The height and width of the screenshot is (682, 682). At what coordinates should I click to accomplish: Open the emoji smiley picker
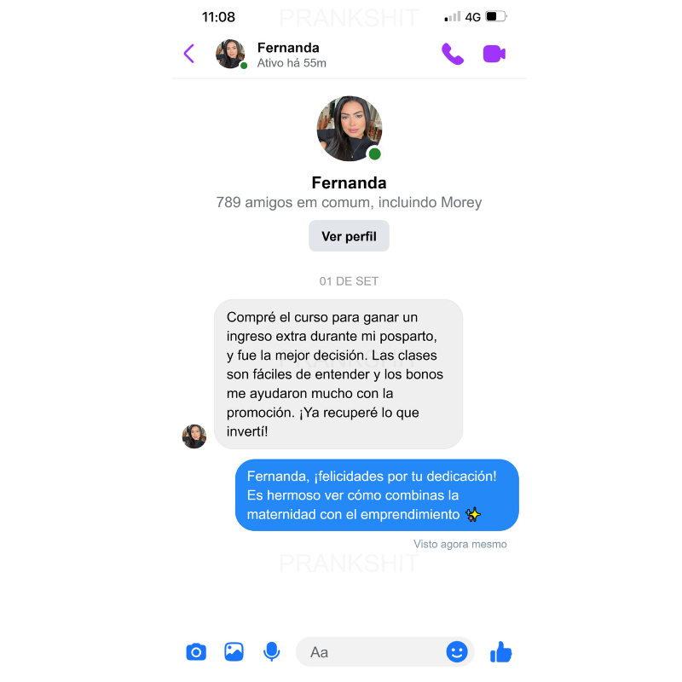(x=457, y=651)
